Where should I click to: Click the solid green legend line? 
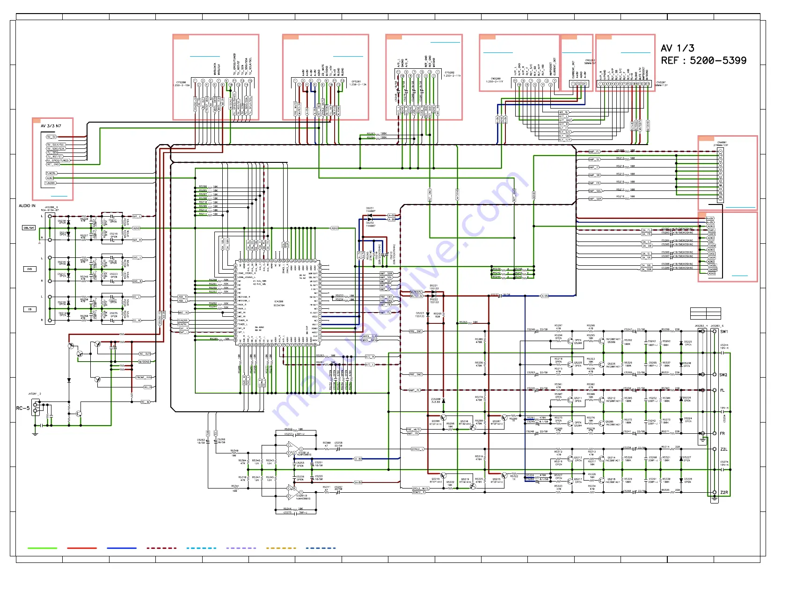[x=42, y=548]
